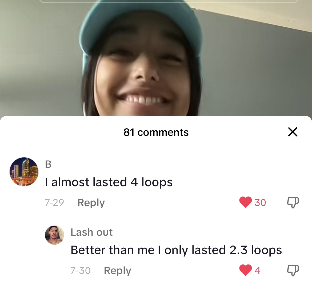Viewport: 312px width, 281px height.
Task: Open B's city skyline profile picture
Action: point(24,172)
